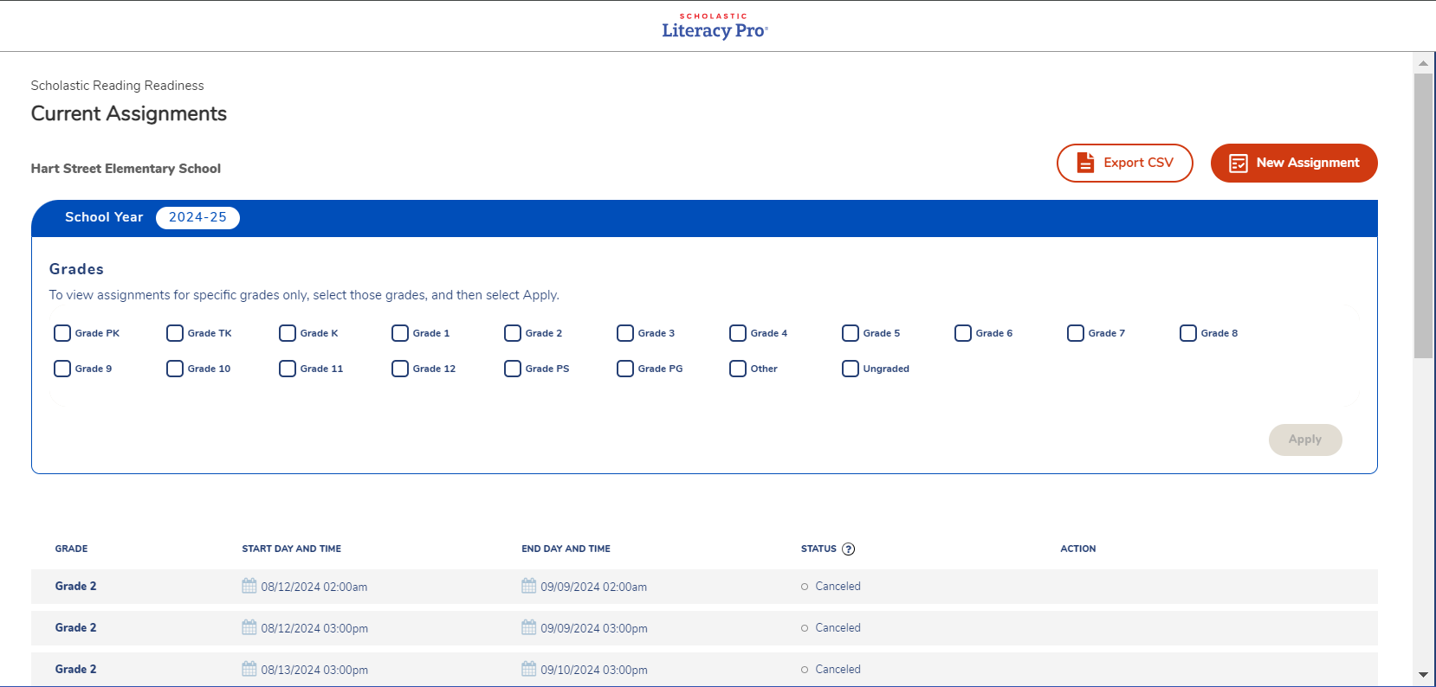Click the END DAY AND TIME header
Image resolution: width=1436 pixels, height=687 pixels.
(566, 549)
